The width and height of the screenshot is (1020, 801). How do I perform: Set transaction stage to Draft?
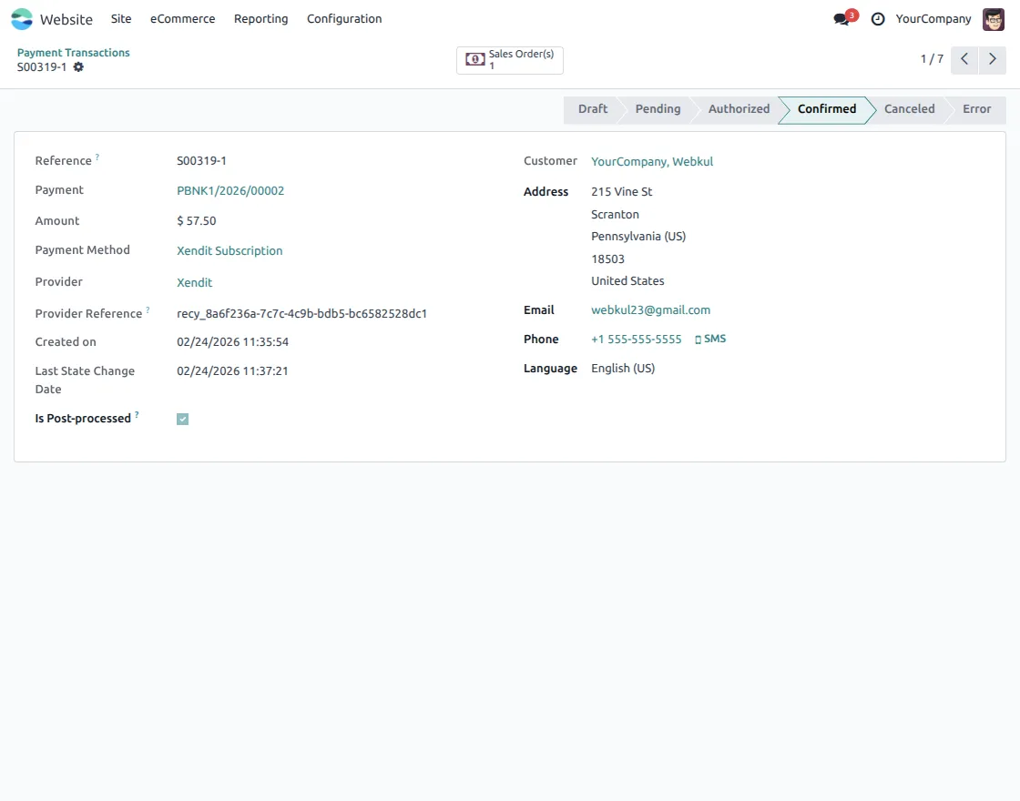pyautogui.click(x=592, y=108)
